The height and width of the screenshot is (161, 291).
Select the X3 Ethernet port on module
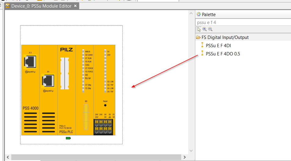pyautogui.click(x=30, y=62)
